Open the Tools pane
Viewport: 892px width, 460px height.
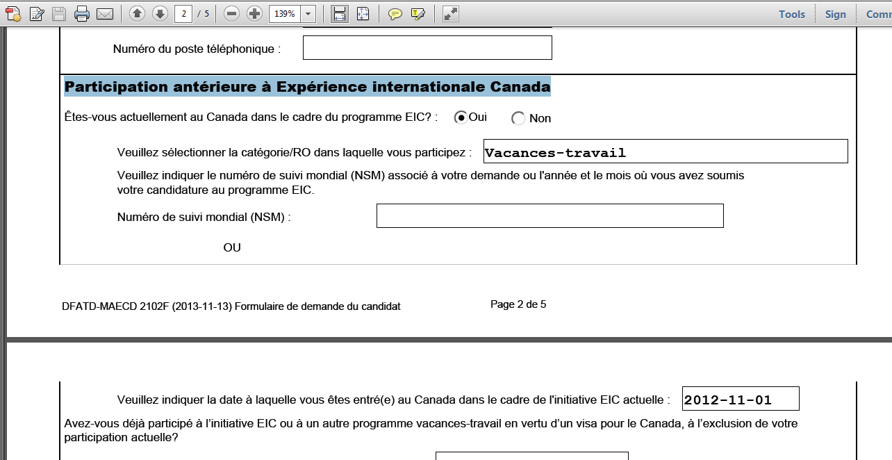tap(792, 14)
